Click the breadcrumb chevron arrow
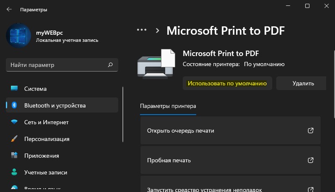Screen dimensions: 335x192 click(x=158, y=31)
